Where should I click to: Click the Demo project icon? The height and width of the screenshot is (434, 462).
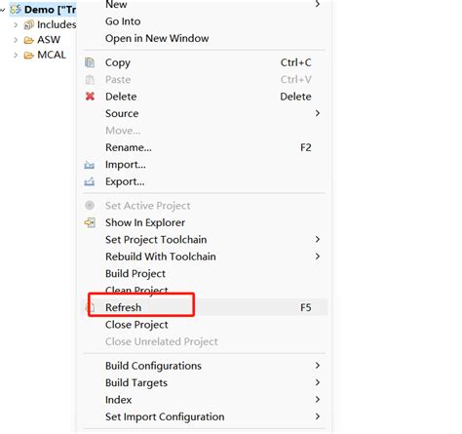(16, 9)
